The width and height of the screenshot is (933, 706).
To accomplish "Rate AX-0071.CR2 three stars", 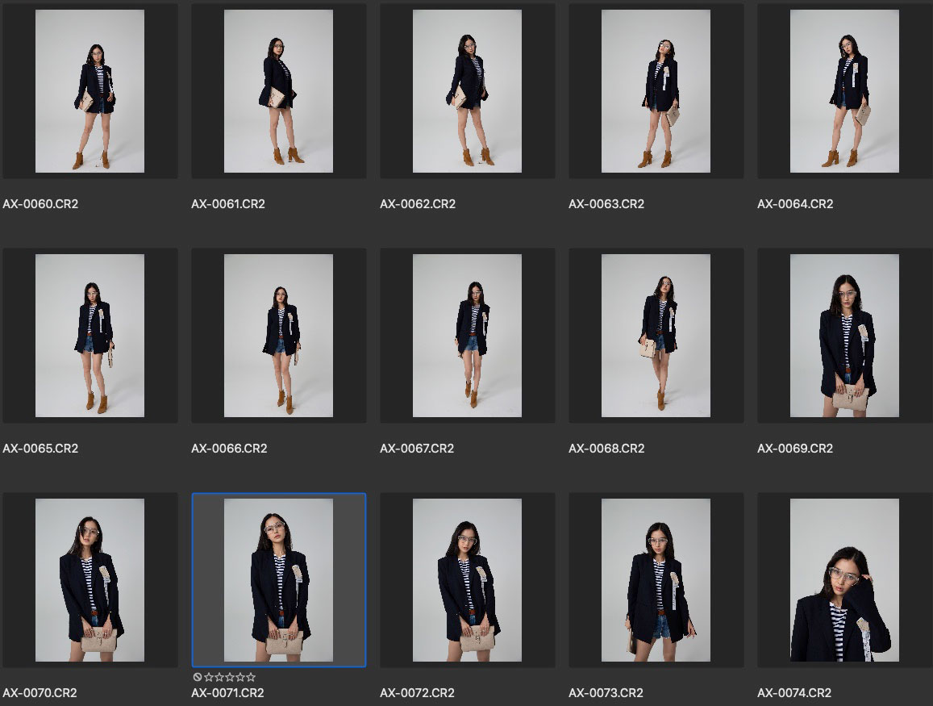I will (229, 677).
